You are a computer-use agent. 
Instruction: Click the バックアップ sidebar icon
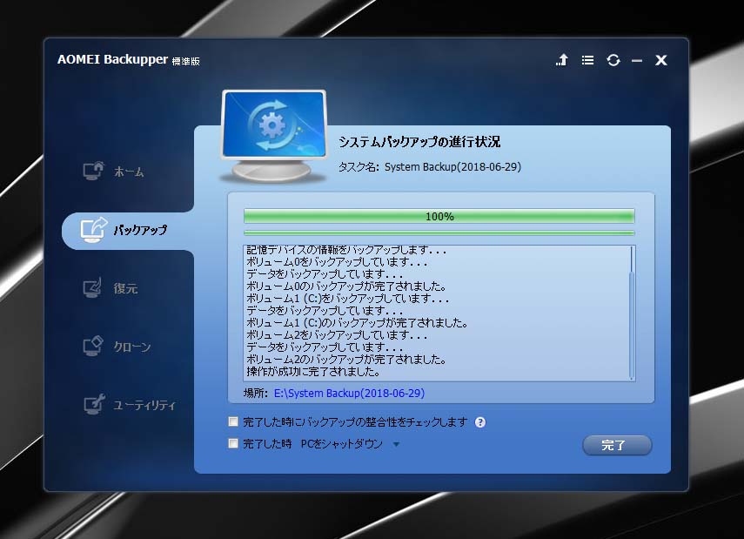tap(93, 230)
